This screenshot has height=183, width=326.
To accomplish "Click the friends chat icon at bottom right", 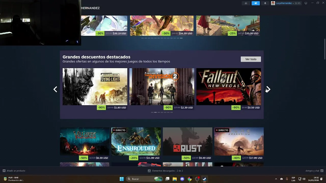I will (x=322, y=171).
